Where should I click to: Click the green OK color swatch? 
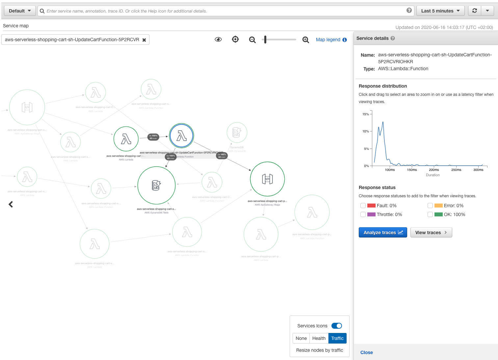pyautogui.click(x=439, y=214)
